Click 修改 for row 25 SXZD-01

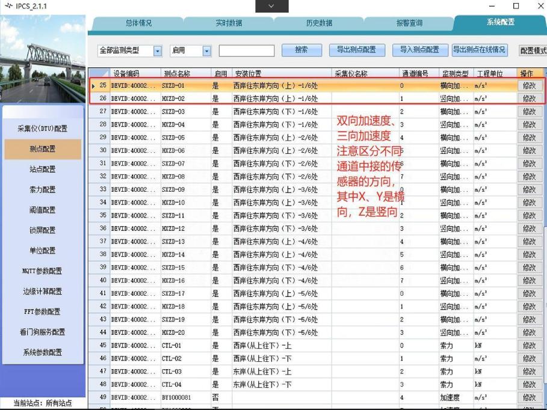pyautogui.click(x=529, y=86)
